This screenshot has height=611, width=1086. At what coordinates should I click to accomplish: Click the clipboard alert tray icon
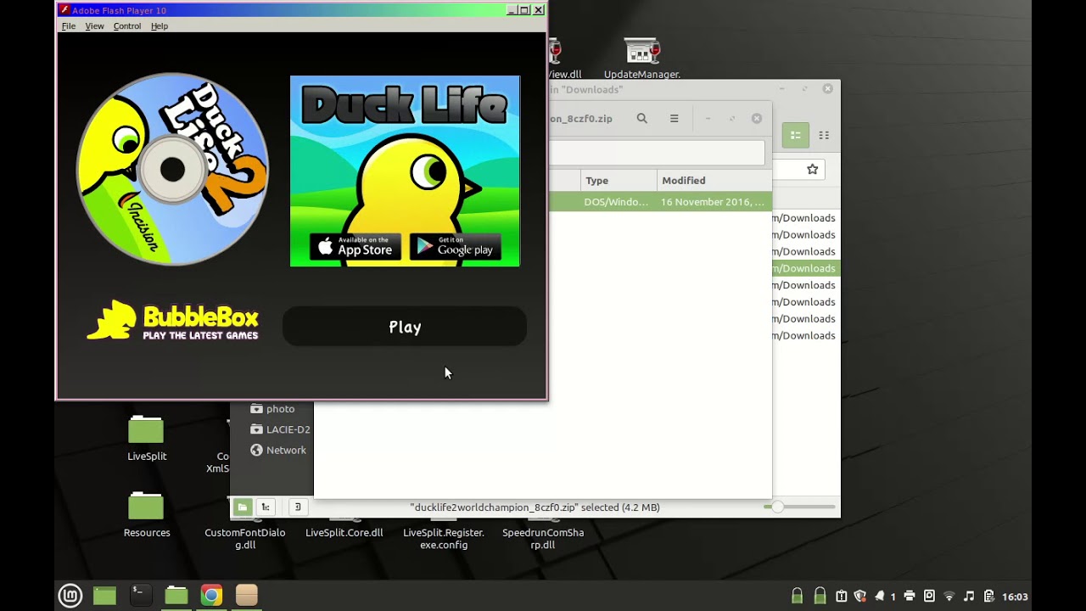point(842,596)
